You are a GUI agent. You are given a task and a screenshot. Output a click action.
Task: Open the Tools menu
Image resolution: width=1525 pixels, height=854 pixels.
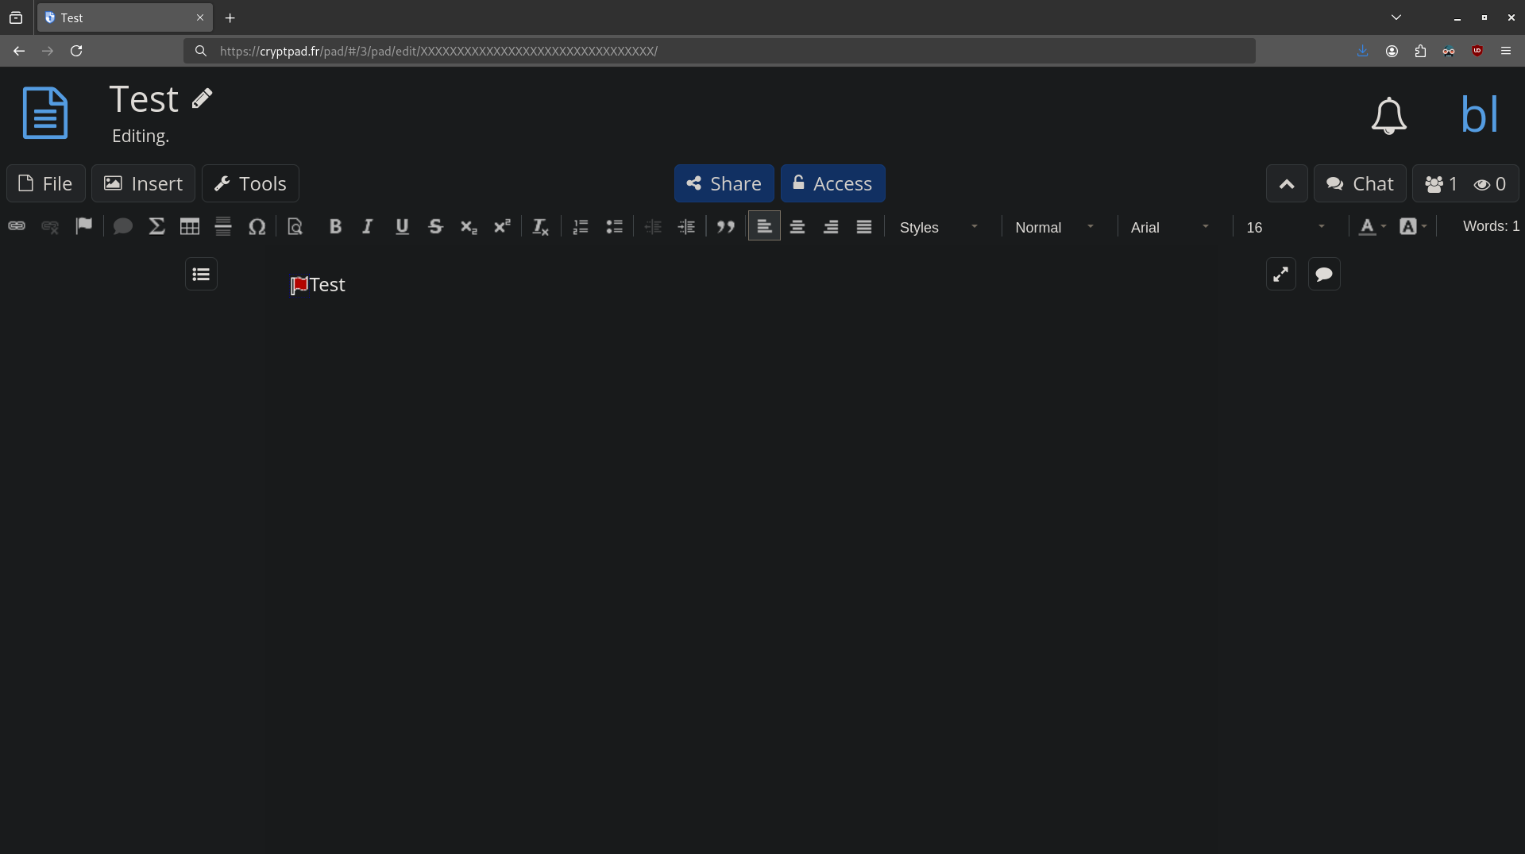[x=250, y=183]
